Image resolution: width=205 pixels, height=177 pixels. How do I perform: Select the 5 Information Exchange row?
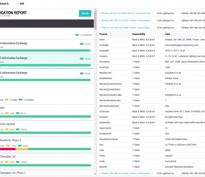tap(47, 61)
